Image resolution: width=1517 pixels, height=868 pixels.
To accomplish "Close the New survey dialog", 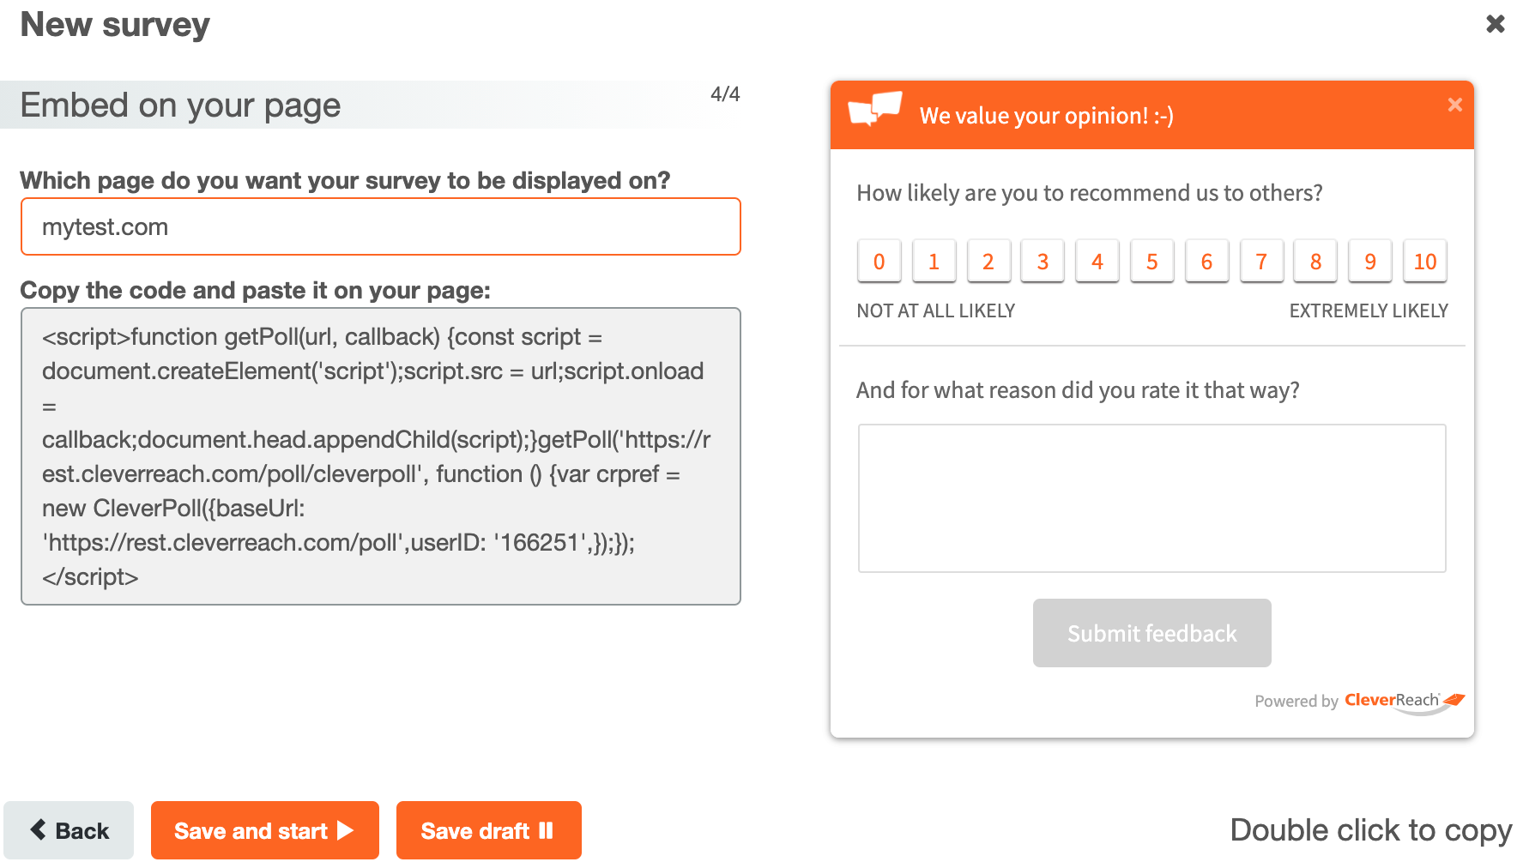I will click(1496, 24).
